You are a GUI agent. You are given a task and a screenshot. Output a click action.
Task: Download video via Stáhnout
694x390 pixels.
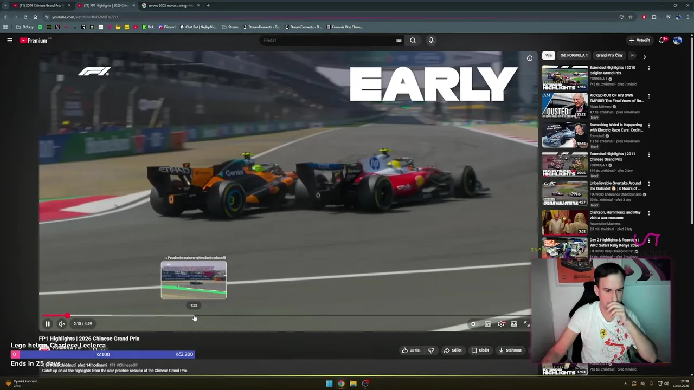pos(510,350)
